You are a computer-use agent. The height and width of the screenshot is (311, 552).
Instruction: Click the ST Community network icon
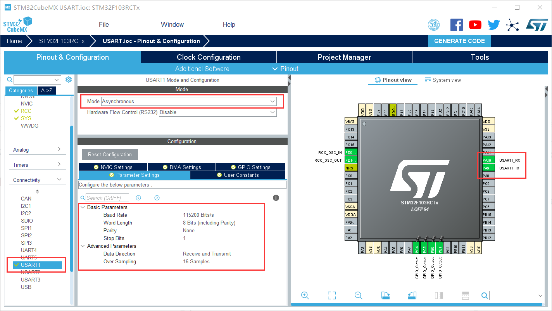coord(512,24)
